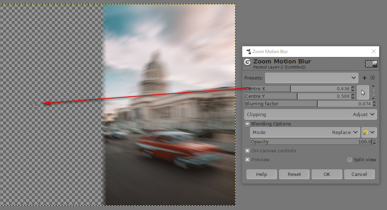Increase Centre X with the up arrow
The image size is (387, 210).
(353, 87)
